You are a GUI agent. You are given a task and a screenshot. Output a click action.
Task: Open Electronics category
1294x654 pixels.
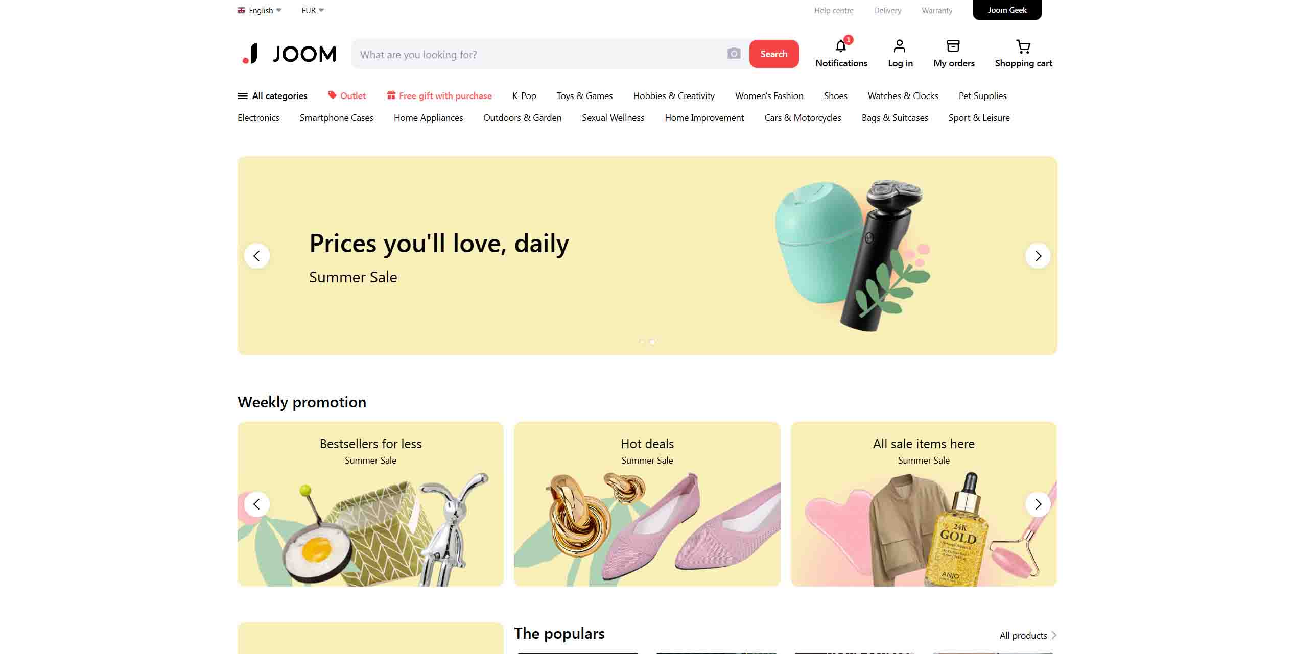click(x=258, y=118)
